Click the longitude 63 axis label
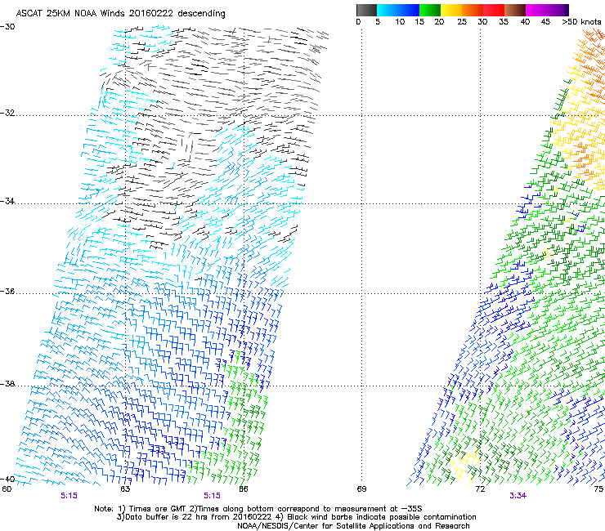The height and width of the screenshot is (531, 605). tap(125, 489)
